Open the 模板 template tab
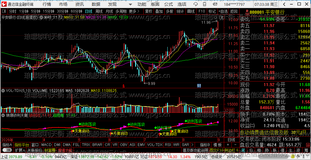 coord(218,145)
